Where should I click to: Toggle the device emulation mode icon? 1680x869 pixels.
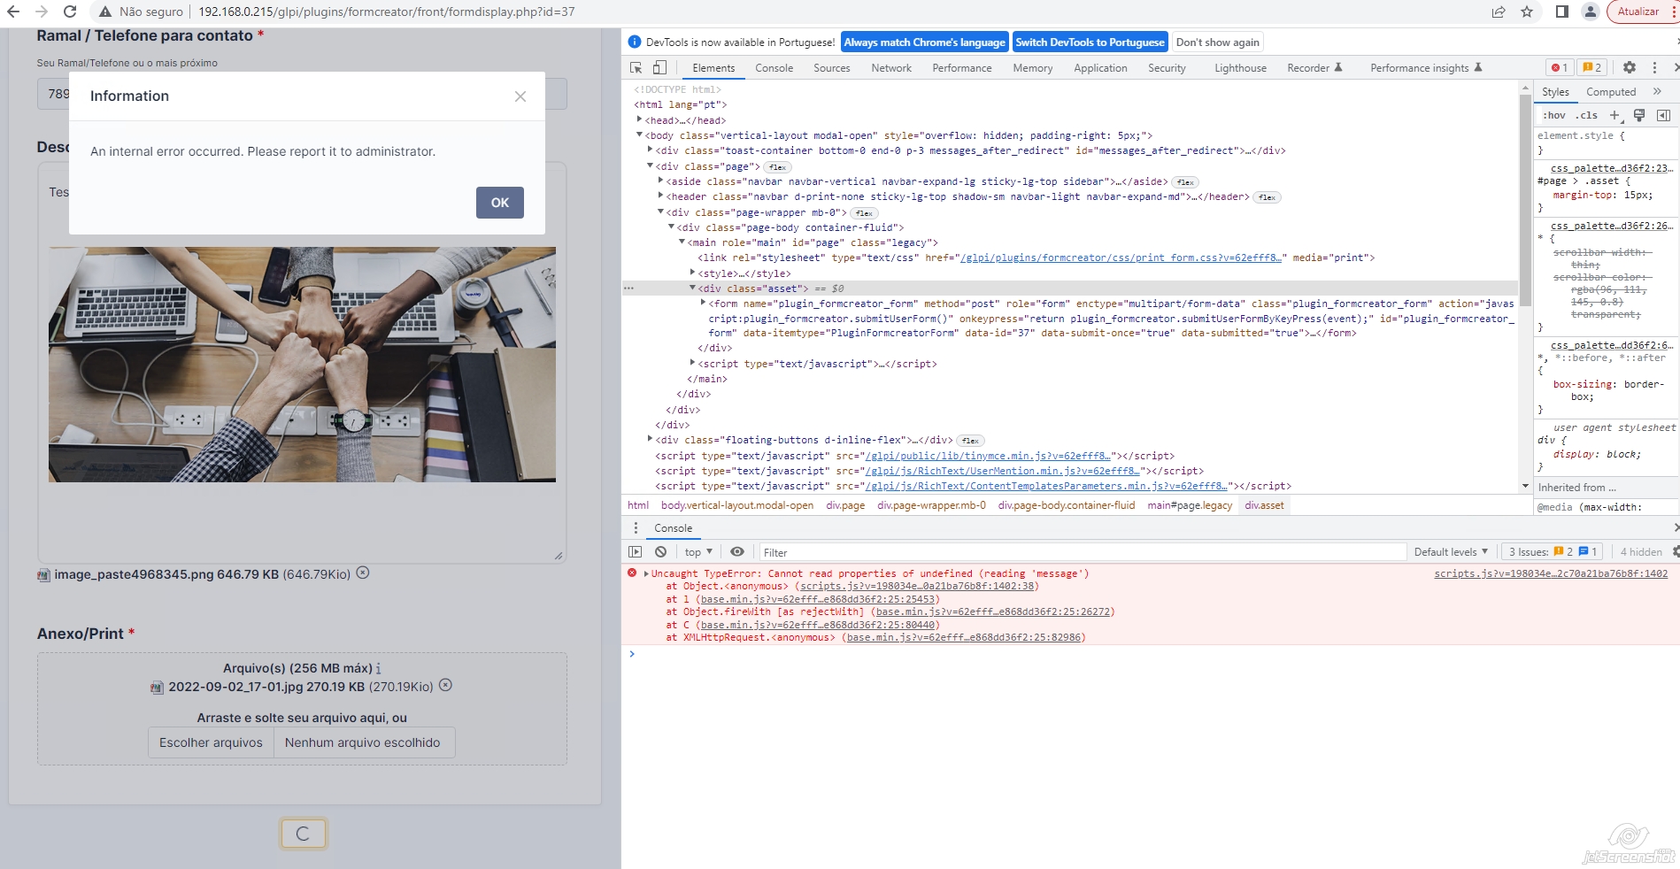coord(659,67)
